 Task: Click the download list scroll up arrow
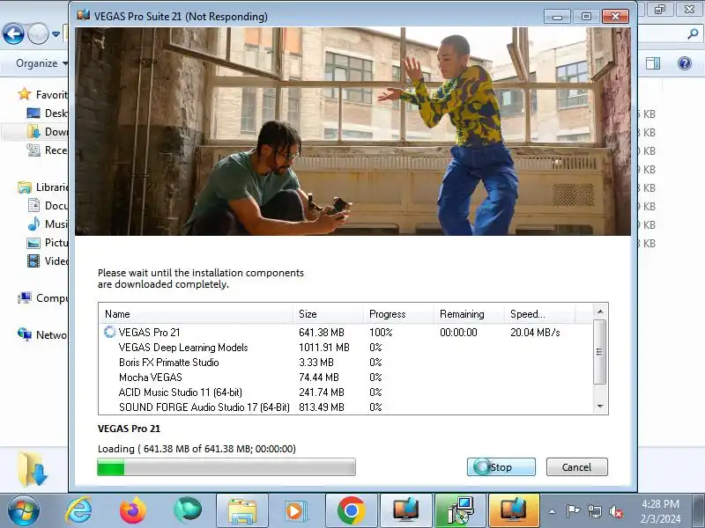(600, 312)
